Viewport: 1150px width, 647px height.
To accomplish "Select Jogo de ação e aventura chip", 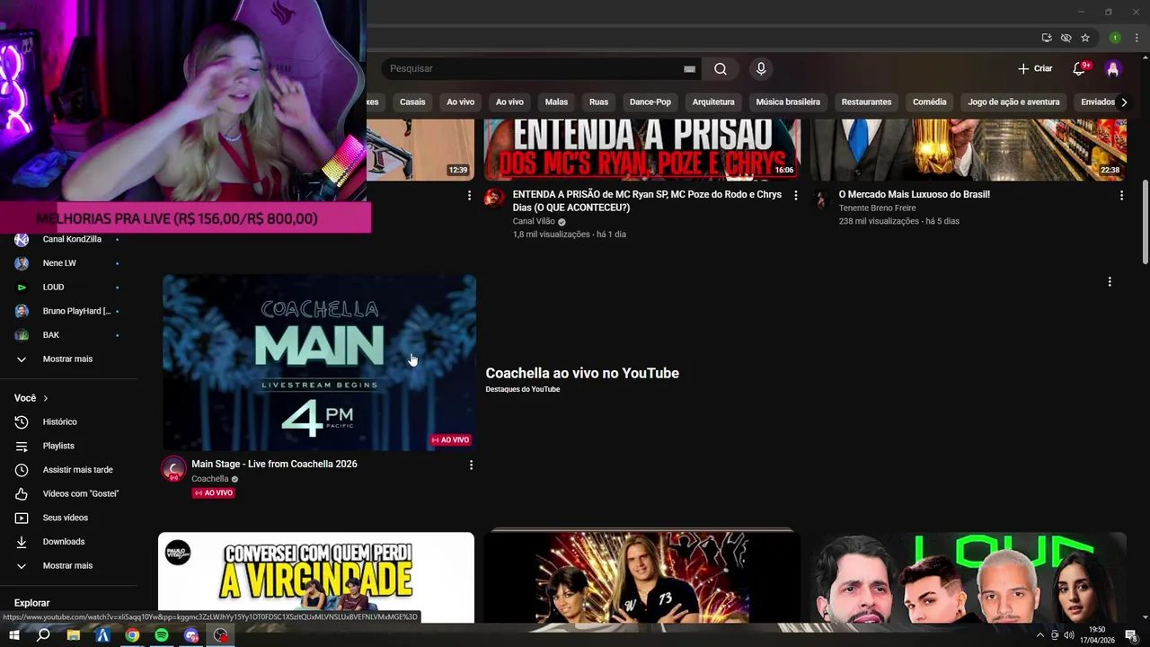I will [x=1013, y=102].
